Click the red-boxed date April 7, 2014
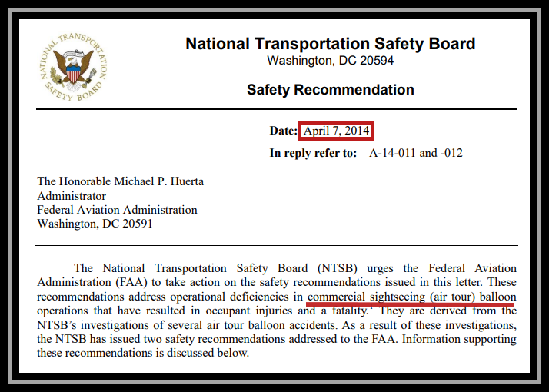549x392 pixels. coord(336,131)
